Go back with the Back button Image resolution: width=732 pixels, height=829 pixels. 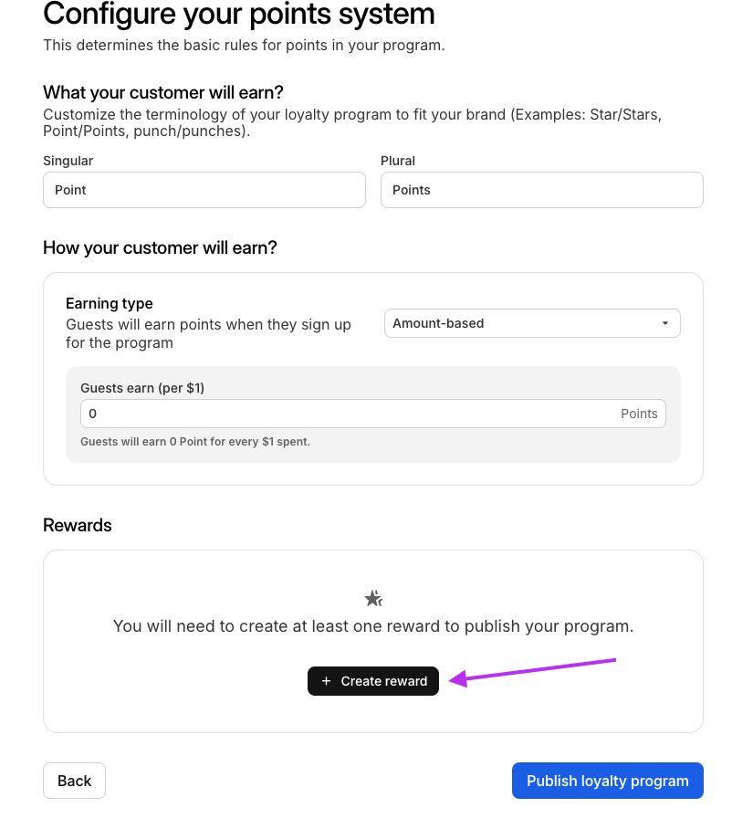point(74,781)
